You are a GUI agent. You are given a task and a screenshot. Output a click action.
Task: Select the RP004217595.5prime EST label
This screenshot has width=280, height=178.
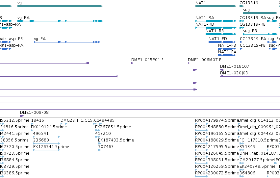tap(217, 147)
